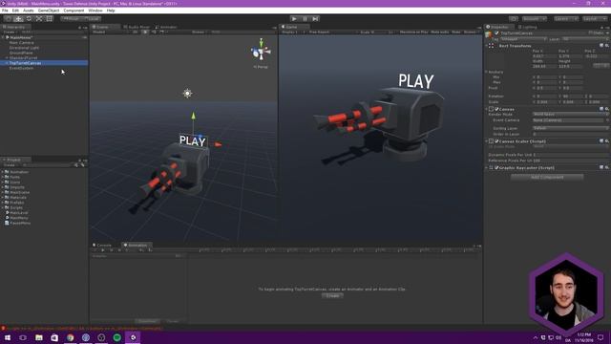This screenshot has height=344, width=611.
Task: Open Windows Start menu
Action: coord(8,337)
